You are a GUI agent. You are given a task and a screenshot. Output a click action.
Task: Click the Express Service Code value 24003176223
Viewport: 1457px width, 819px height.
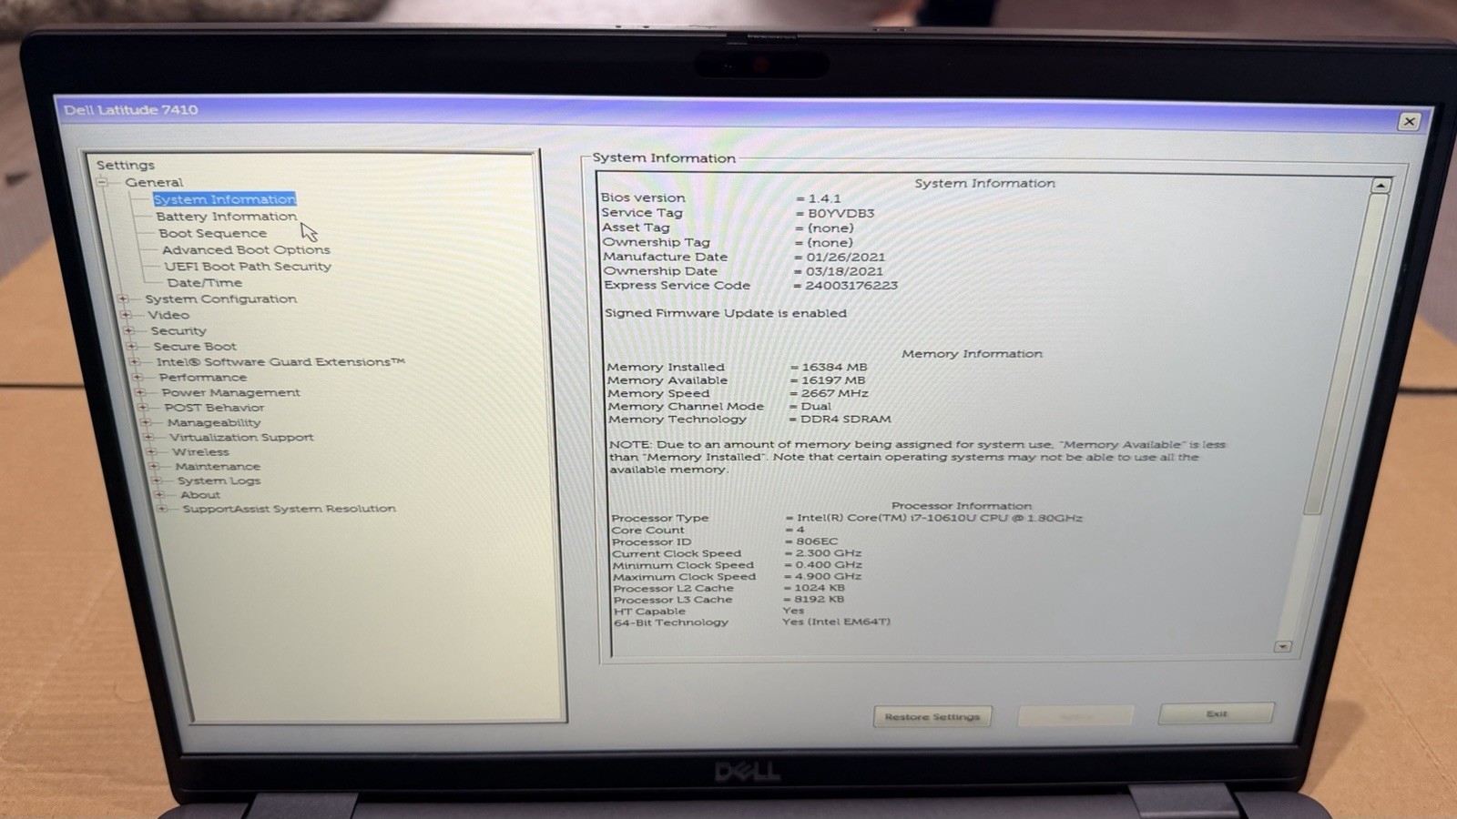coord(851,286)
